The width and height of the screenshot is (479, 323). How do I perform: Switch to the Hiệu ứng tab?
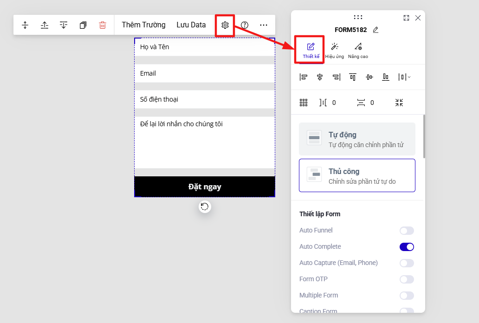click(x=335, y=51)
